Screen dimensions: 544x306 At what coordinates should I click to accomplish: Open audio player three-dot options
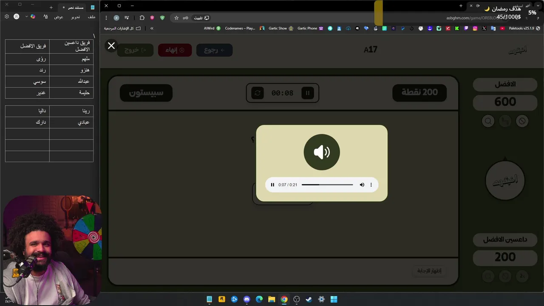click(x=371, y=185)
